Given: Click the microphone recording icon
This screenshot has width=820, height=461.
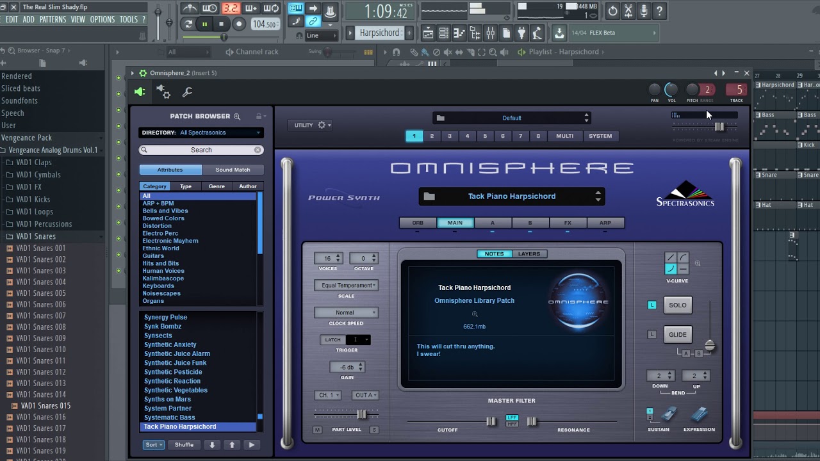Looking at the screenshot, I should [644, 11].
